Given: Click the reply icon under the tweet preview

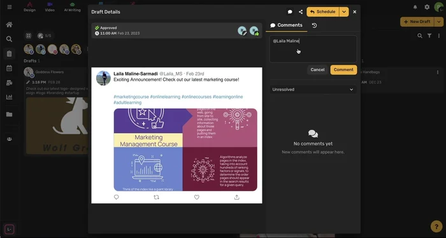Looking at the screenshot, I should [x=117, y=197].
